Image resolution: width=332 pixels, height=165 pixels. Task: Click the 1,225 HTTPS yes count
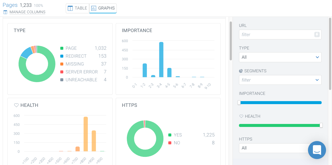(x=209, y=135)
